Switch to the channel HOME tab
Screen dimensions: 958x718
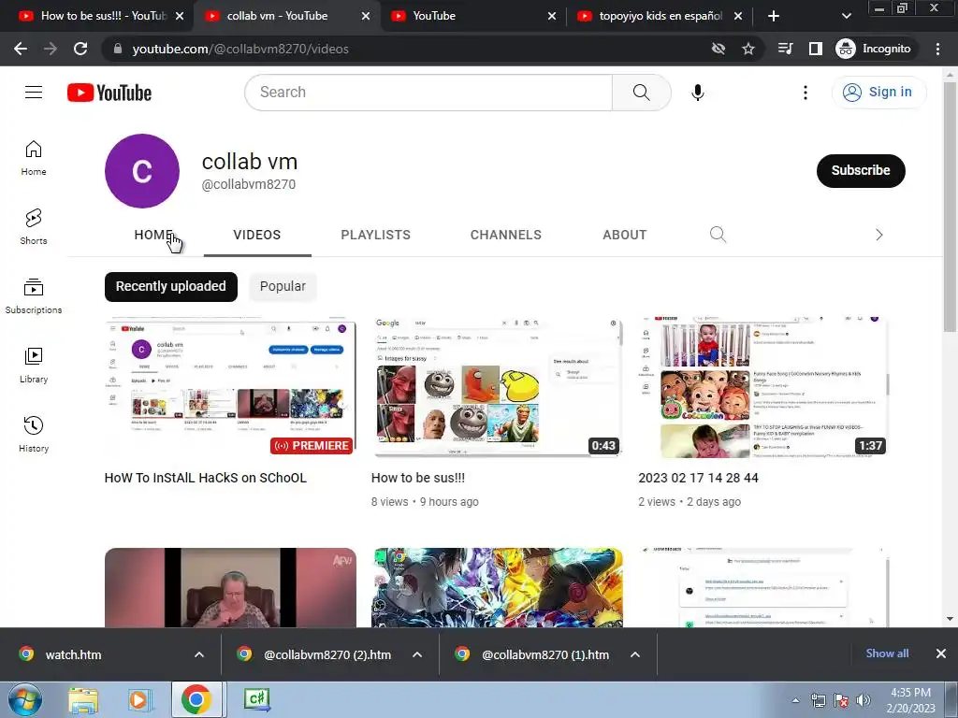(153, 235)
